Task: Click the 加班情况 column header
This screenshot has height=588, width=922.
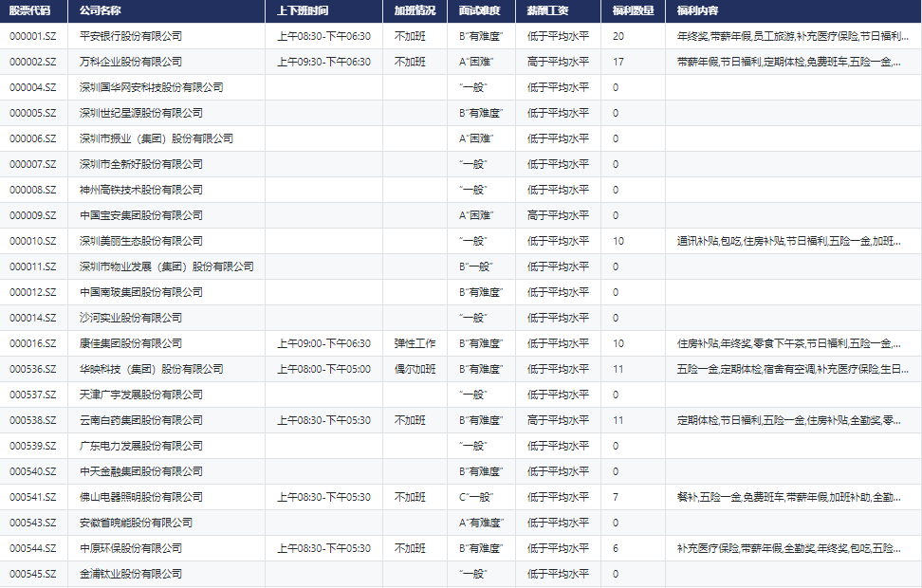Action: pos(415,10)
